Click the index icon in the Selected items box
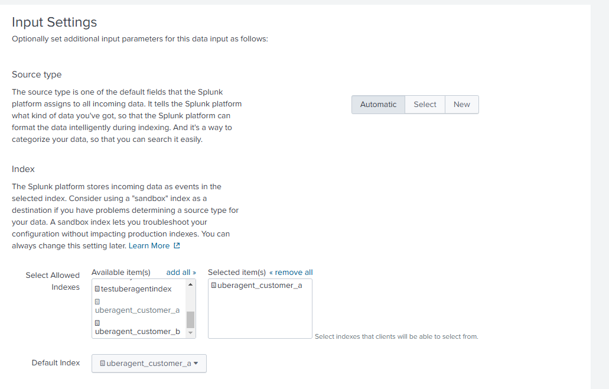609x389 pixels. 213,285
